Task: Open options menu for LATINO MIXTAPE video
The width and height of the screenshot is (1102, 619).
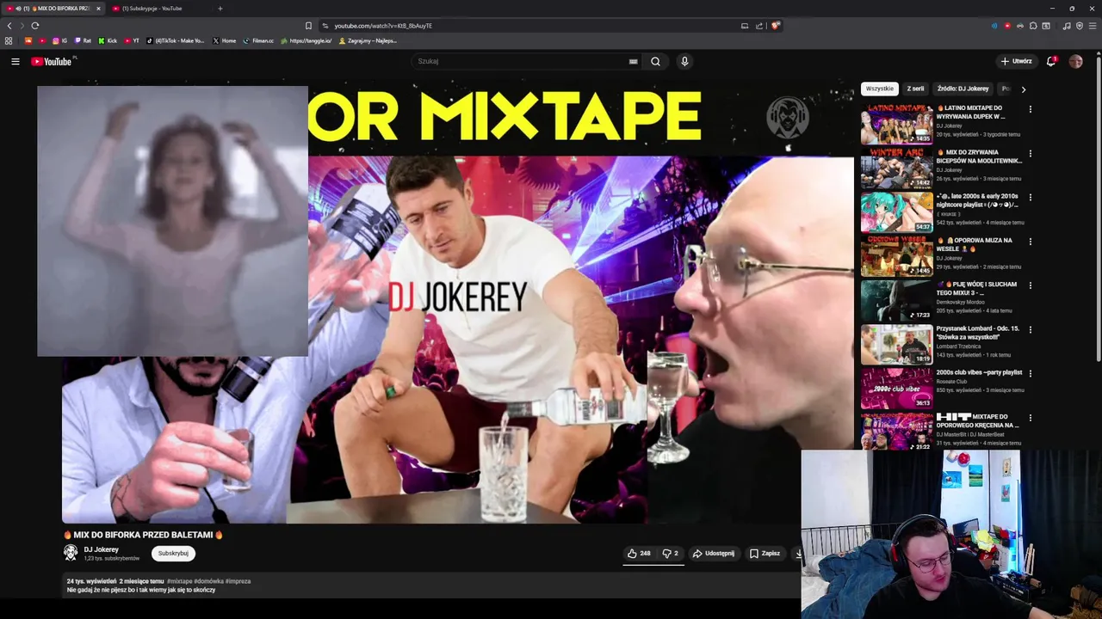Action: [1030, 109]
